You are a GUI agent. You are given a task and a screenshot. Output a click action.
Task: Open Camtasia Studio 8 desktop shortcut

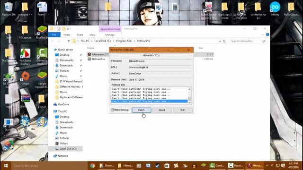(x=42, y=57)
